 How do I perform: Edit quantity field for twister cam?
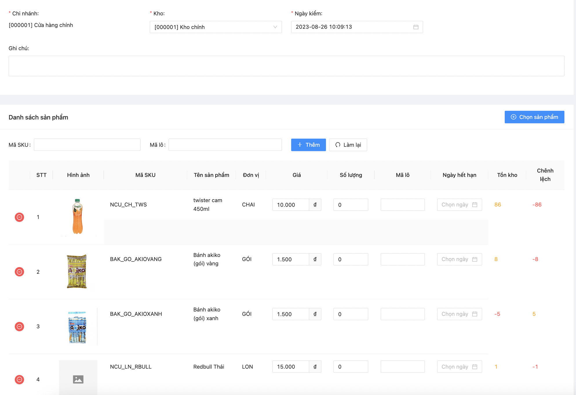[351, 205]
